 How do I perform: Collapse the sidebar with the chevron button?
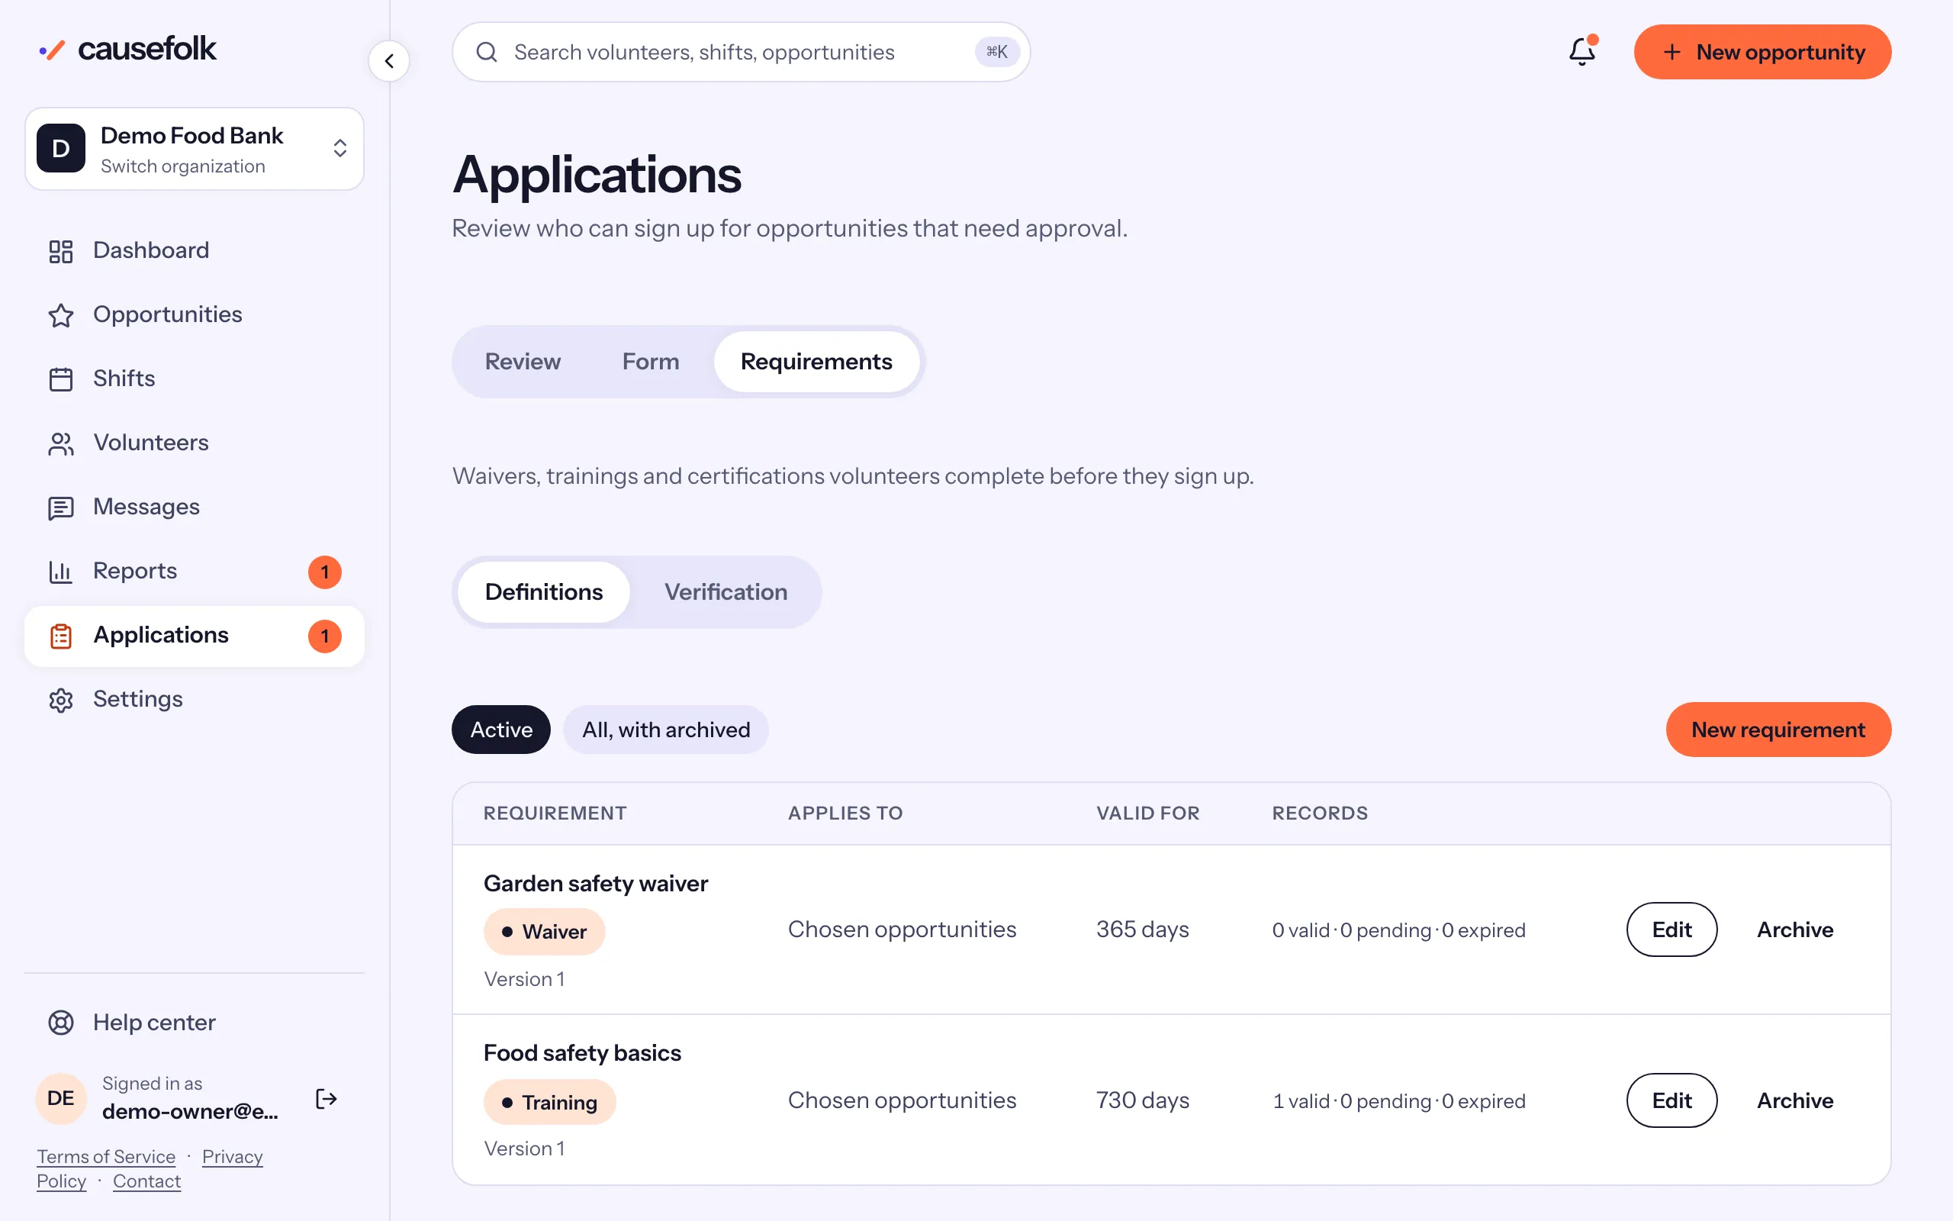389,60
